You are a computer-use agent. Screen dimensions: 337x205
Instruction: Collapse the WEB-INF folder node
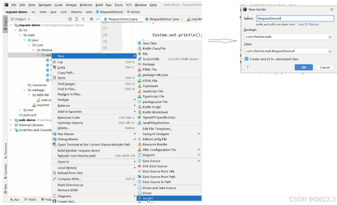[29, 95]
